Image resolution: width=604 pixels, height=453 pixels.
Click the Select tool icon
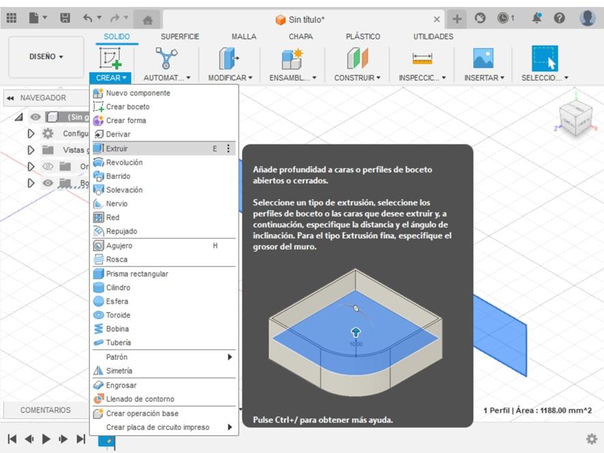point(545,58)
